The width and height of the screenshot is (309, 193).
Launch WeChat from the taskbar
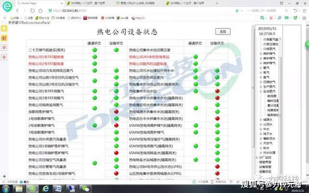(85, 189)
